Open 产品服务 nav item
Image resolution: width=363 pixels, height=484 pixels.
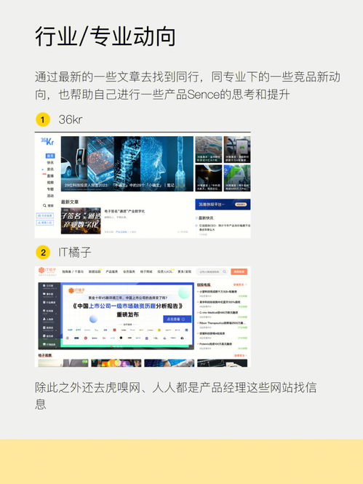pyautogui.click(x=111, y=271)
